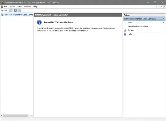
Task: Click the Forward arrow toolbar icon
Action: tap(6, 10)
